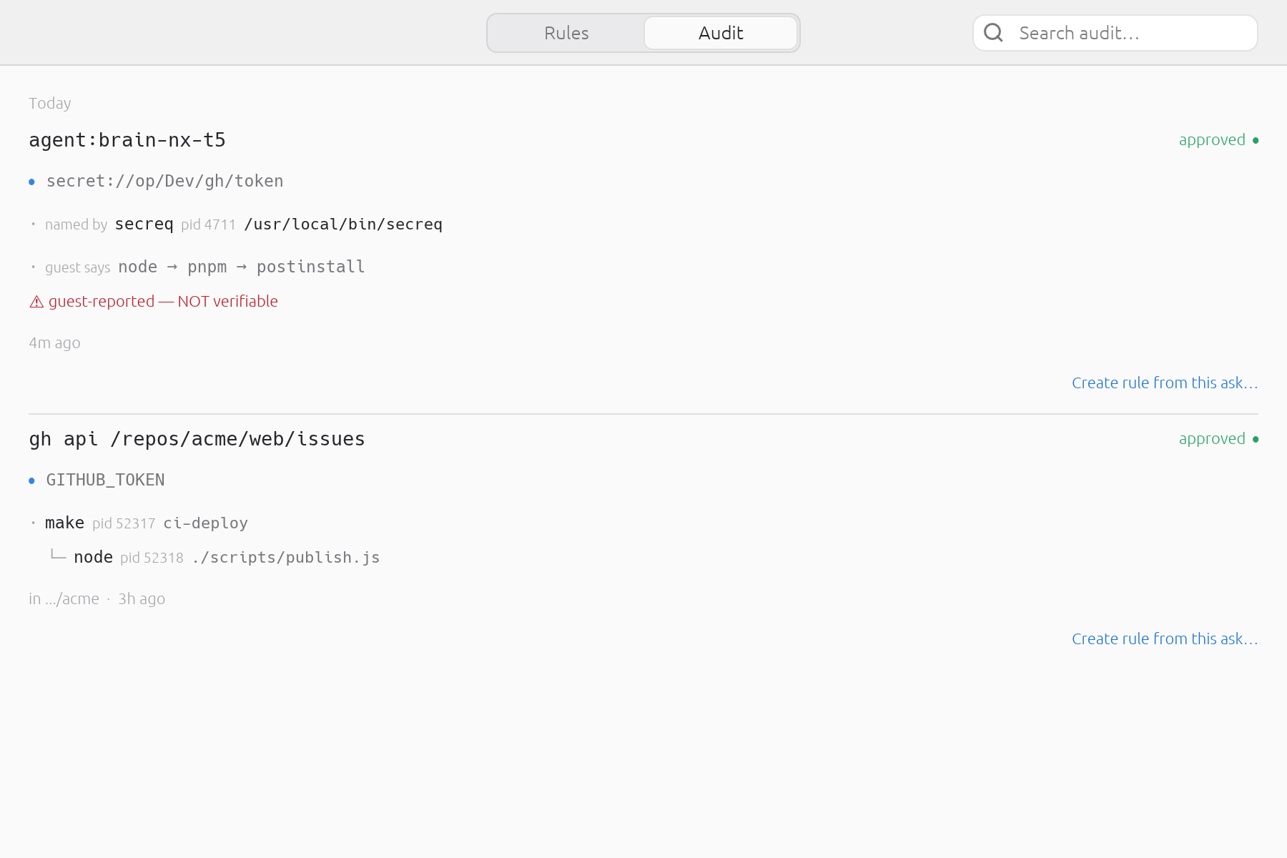This screenshot has width=1287, height=858.
Task: Click the /usr/local/bin/secreq path
Action: [343, 225]
